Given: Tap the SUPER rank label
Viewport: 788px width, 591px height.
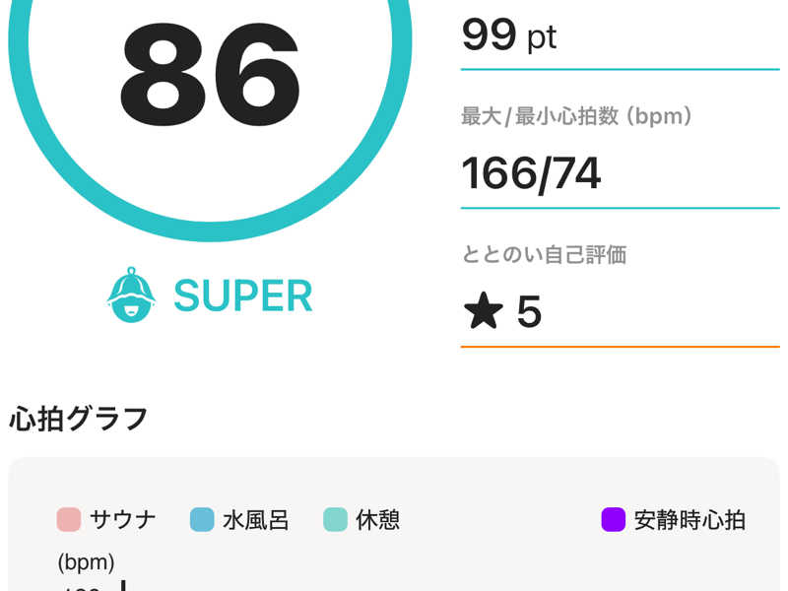Looking at the screenshot, I should pos(242,296).
